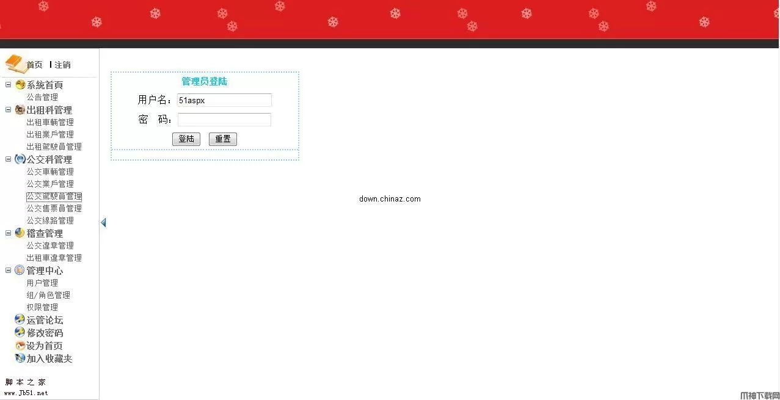The width and height of the screenshot is (780, 400).
Task: Collapse the 稽查管理 tree node
Action: click(x=9, y=233)
